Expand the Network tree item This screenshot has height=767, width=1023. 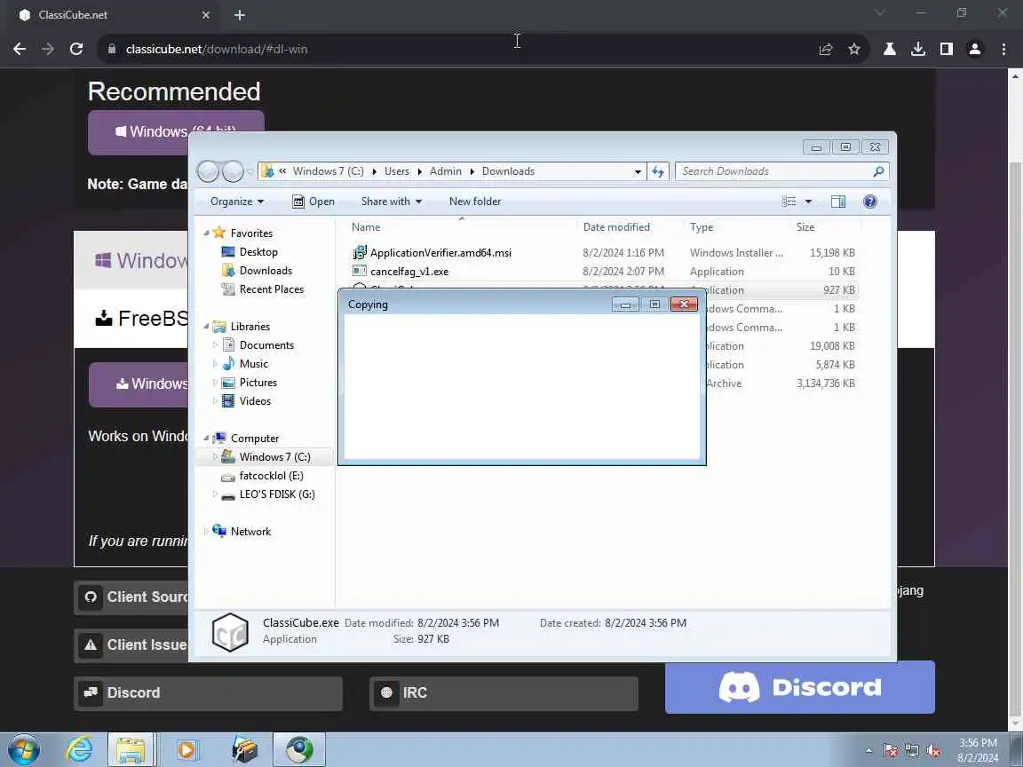pyautogui.click(x=206, y=532)
